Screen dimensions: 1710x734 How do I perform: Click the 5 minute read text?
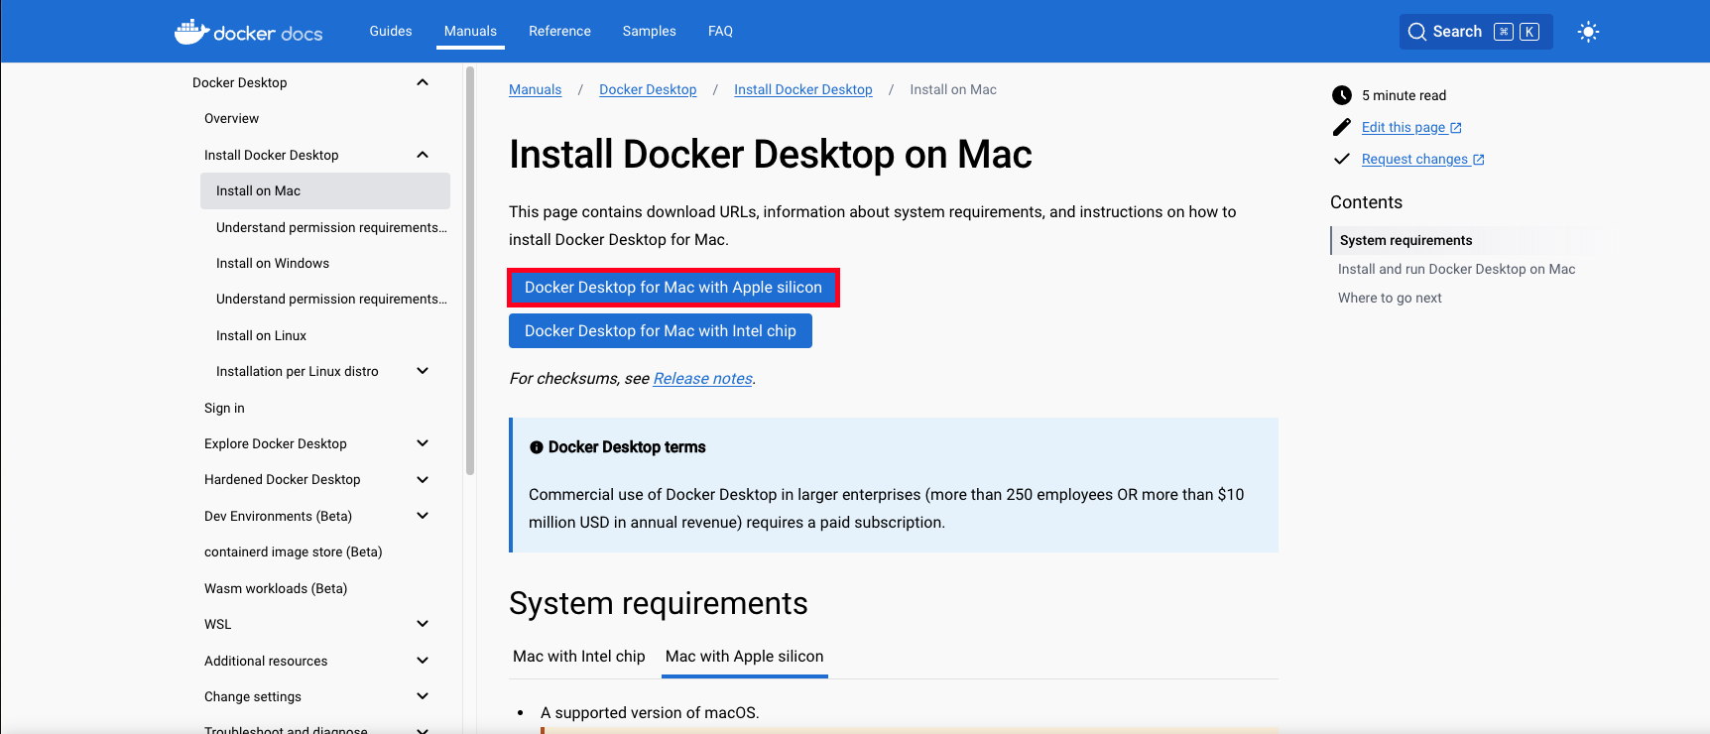coord(1404,95)
